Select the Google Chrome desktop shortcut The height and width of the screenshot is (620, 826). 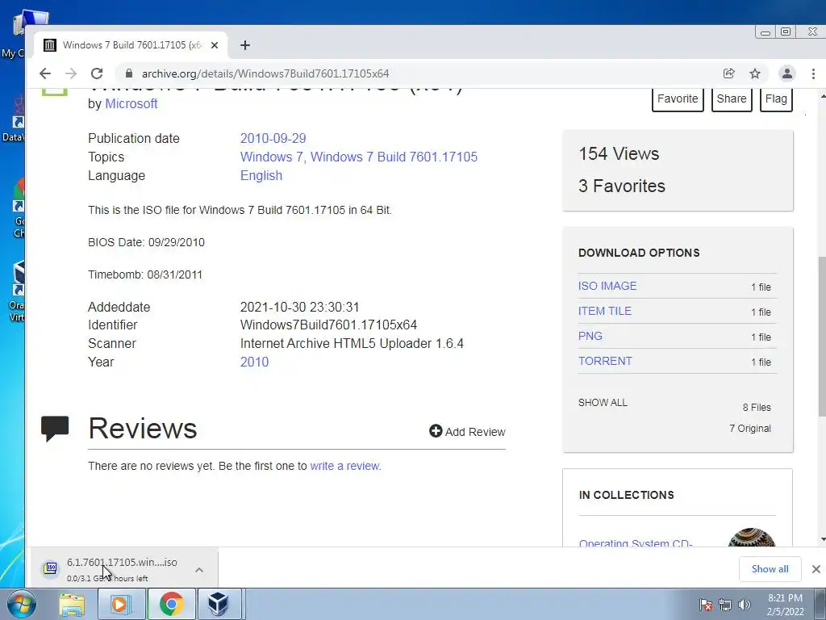[x=18, y=208]
